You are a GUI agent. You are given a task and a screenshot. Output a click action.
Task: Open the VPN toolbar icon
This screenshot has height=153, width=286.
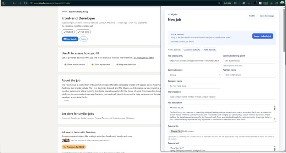(x=266, y=3)
